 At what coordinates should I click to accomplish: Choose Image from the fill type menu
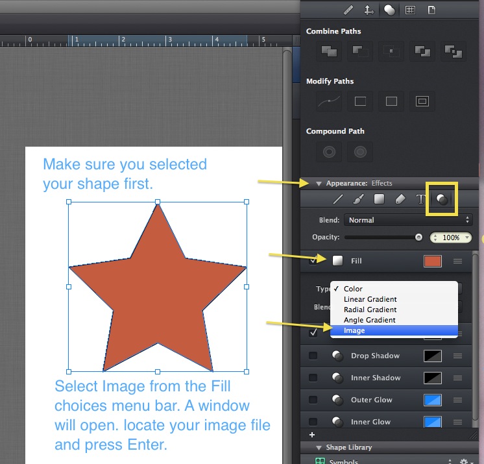(354, 331)
